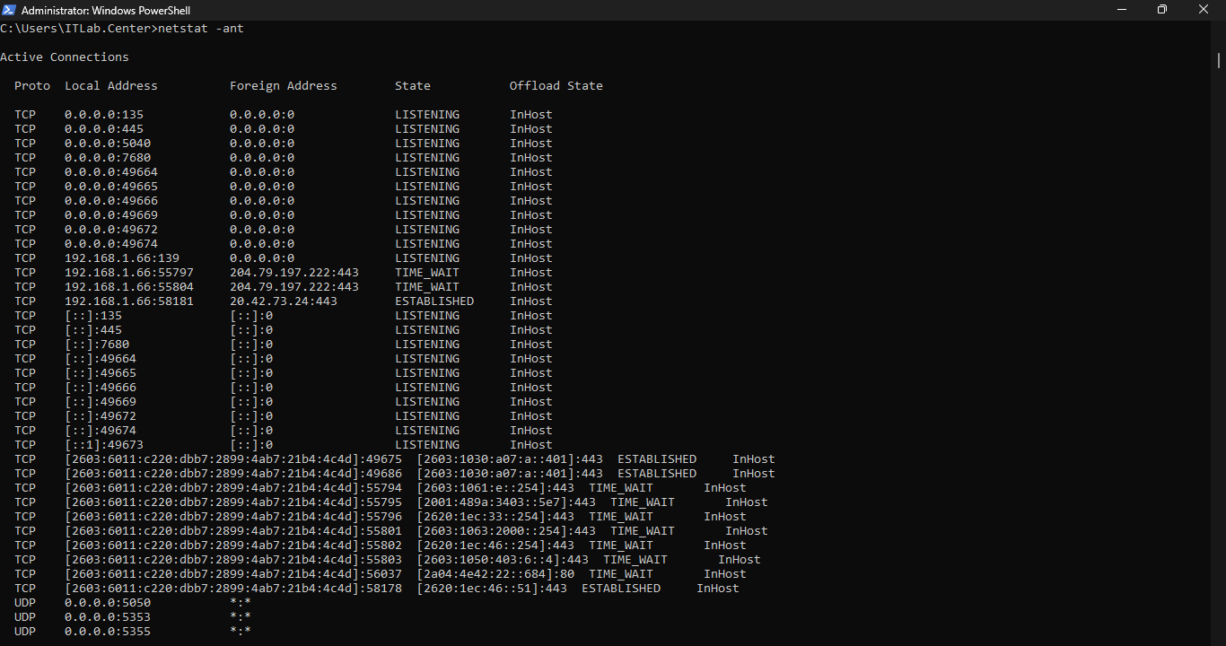Click the "netstat -ant" command text
Viewport: 1226px width, 646px height.
pos(201,29)
